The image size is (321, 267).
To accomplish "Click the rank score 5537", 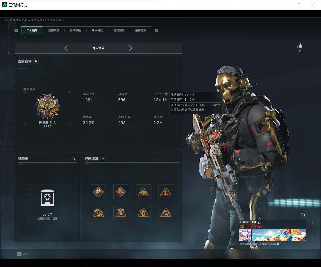I will coord(47,127).
